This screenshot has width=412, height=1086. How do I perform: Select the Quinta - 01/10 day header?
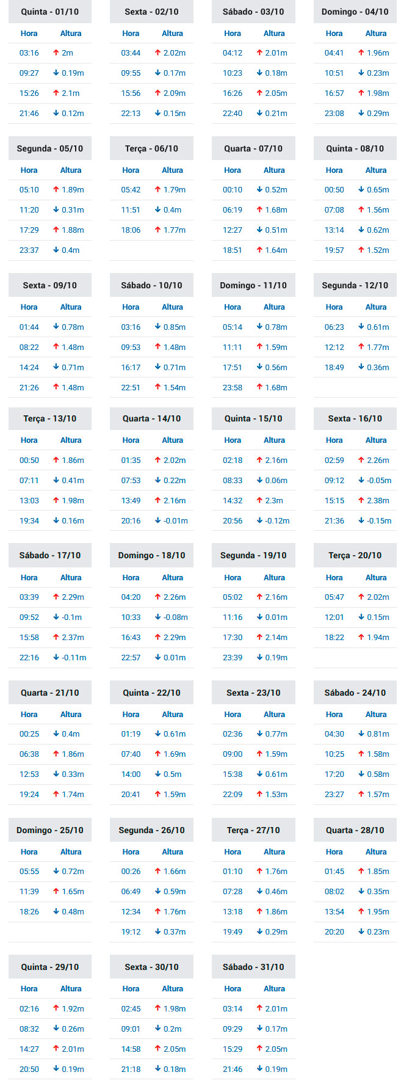click(x=50, y=12)
